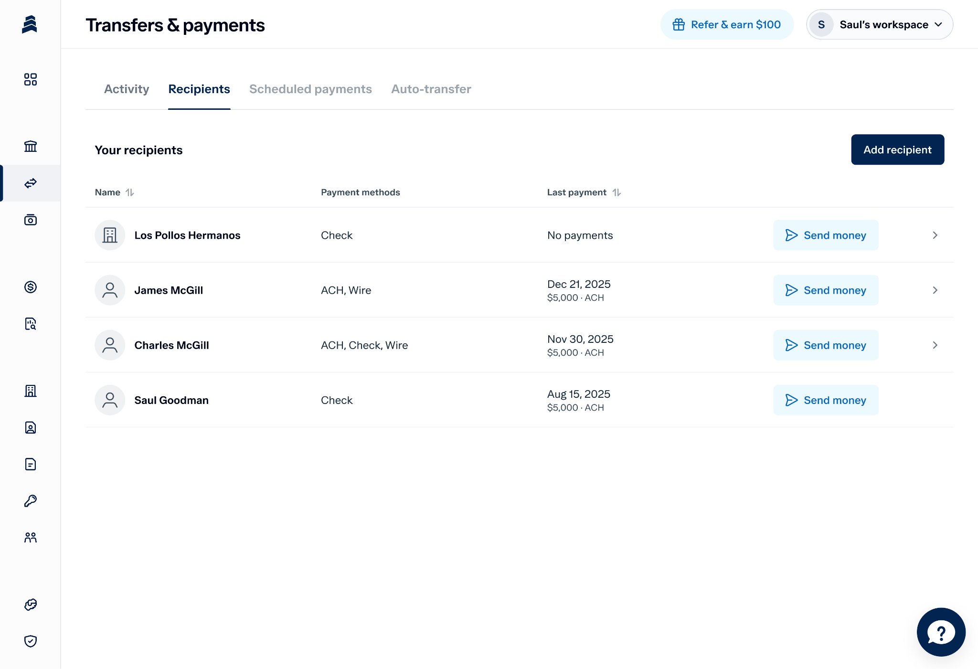Click the bank accounts building icon
Image resolution: width=978 pixels, height=669 pixels.
click(x=31, y=146)
